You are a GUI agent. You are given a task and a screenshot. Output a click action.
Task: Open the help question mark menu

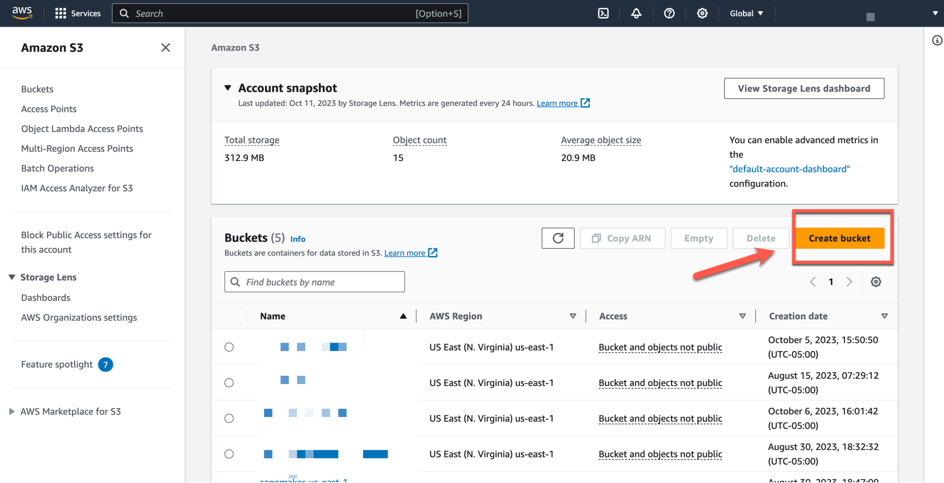pyautogui.click(x=669, y=14)
